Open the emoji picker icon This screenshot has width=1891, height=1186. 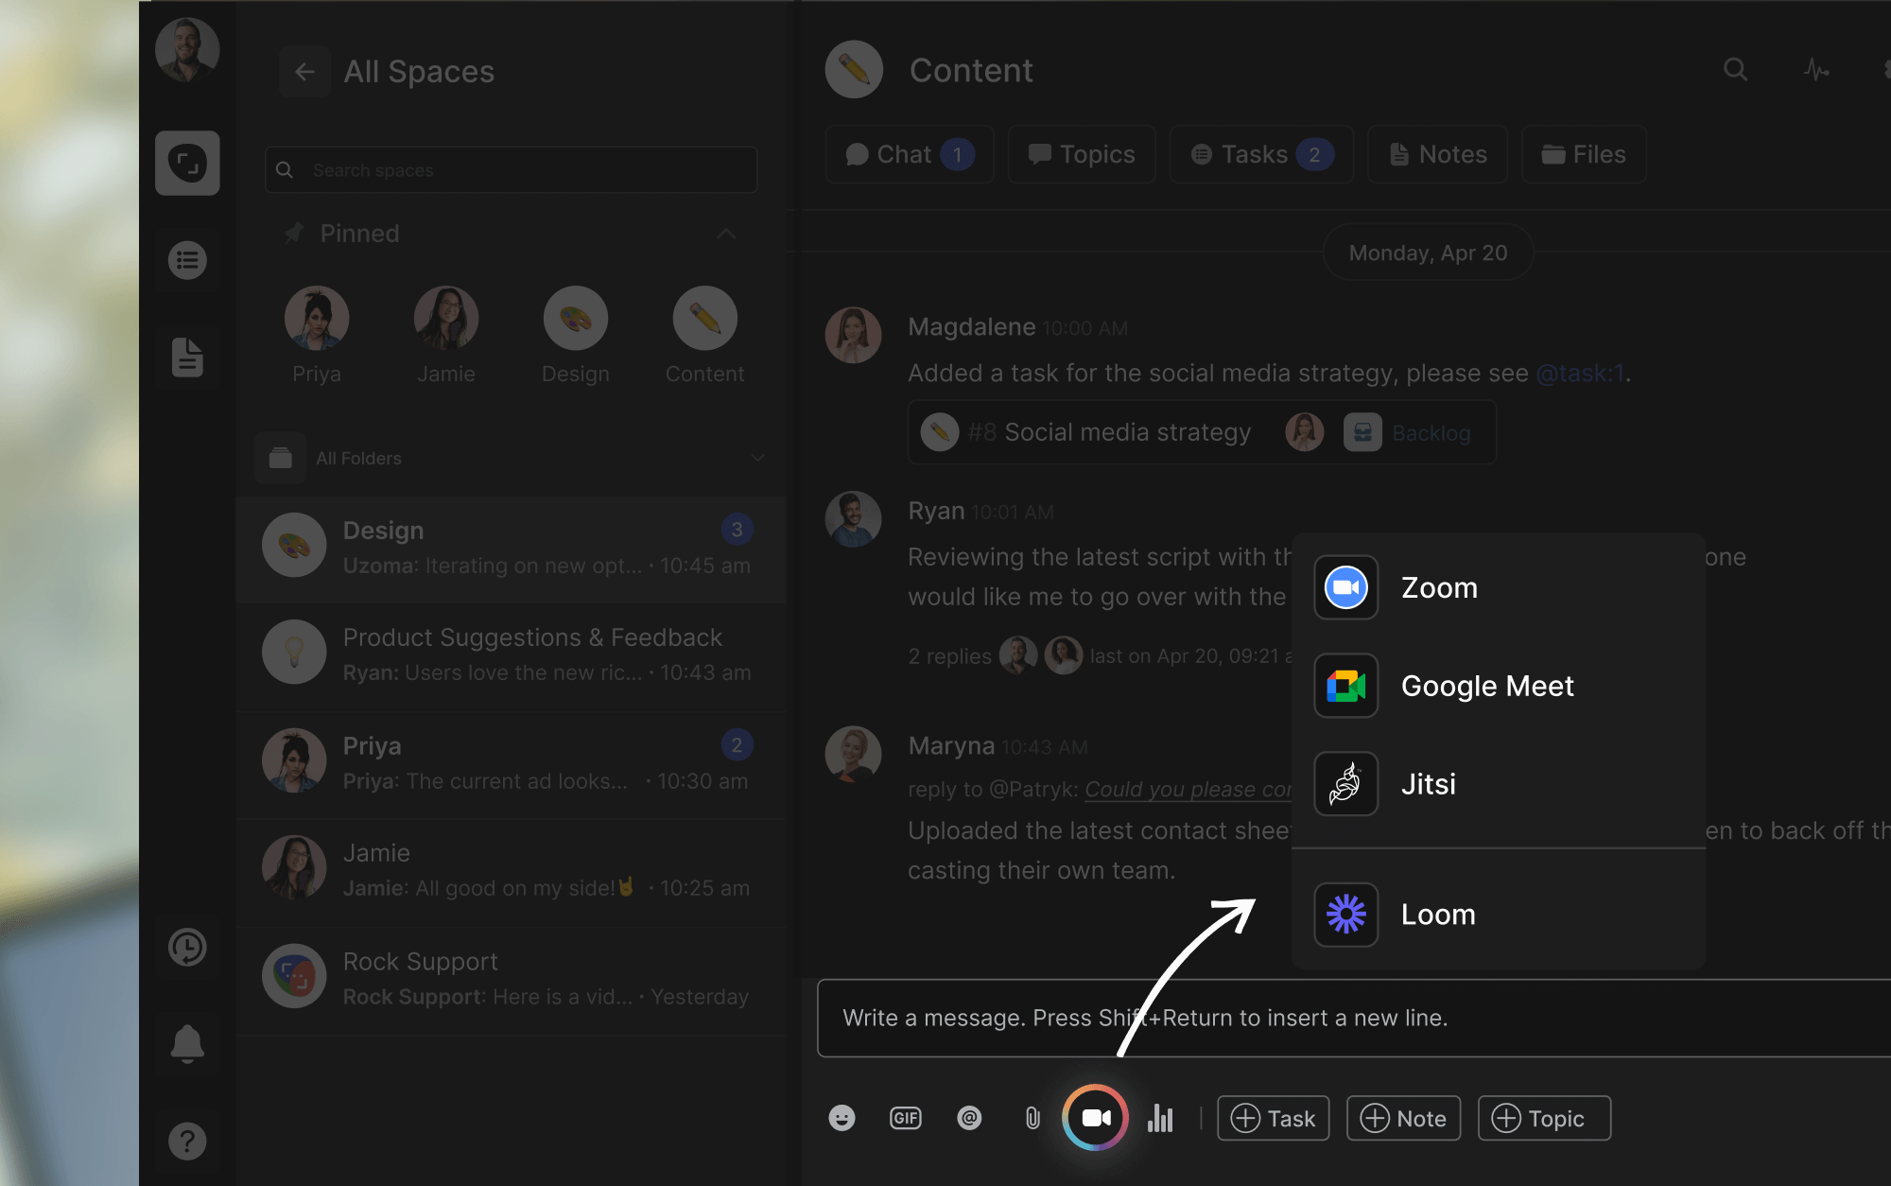click(841, 1118)
